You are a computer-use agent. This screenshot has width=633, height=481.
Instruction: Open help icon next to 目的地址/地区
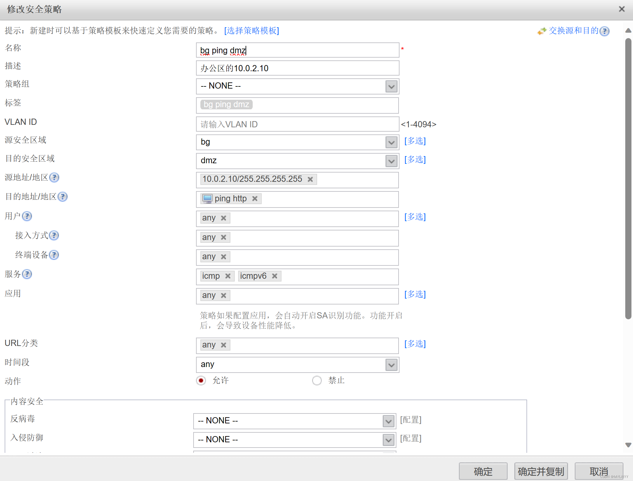point(63,197)
